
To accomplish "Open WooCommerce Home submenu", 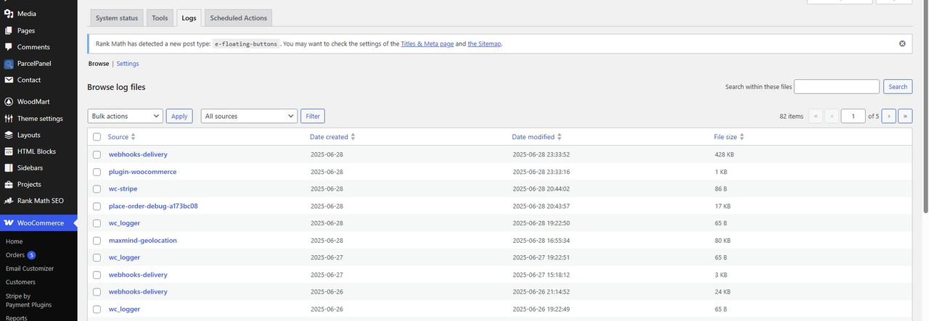I will pyautogui.click(x=14, y=241).
